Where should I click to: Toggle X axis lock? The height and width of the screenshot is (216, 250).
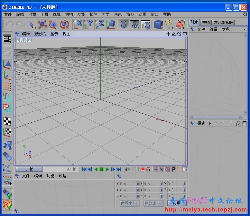[78, 25]
